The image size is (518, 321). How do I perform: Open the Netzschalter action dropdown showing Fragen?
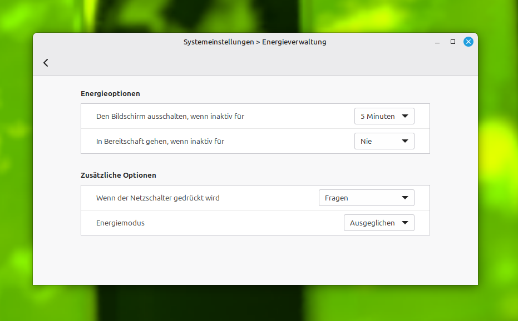tap(366, 197)
